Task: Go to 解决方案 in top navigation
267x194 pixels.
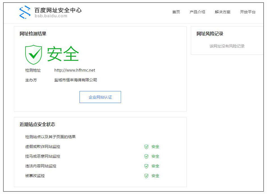Action: point(222,12)
